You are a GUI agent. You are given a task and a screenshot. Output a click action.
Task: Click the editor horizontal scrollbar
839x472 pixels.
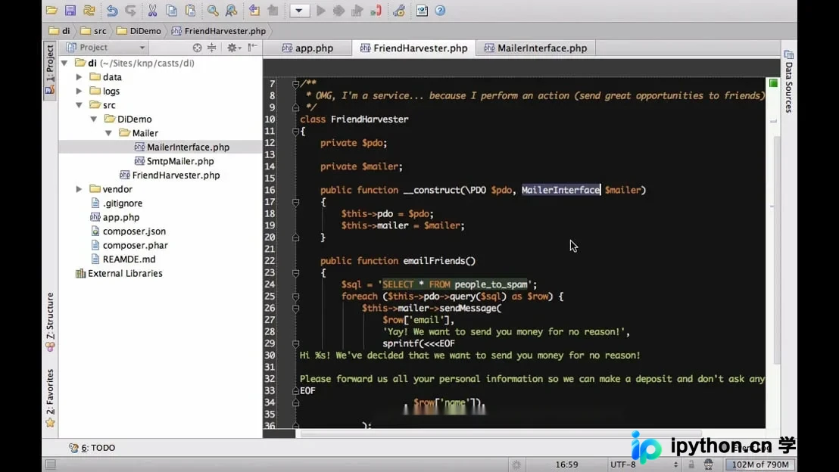point(501,433)
